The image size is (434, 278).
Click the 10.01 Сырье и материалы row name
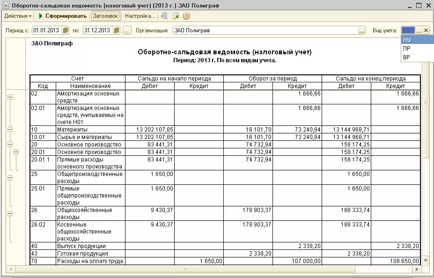(90, 137)
